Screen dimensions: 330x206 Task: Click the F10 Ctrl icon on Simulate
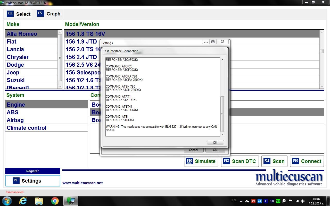(189, 161)
